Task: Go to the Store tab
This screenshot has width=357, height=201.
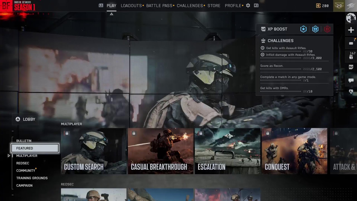Action: [x=214, y=6]
